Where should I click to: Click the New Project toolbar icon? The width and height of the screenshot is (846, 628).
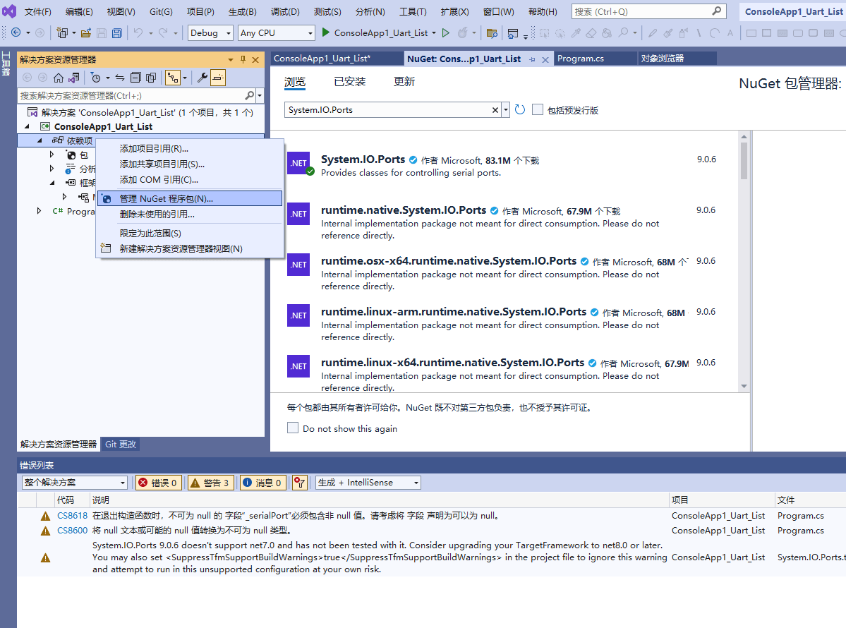(63, 33)
